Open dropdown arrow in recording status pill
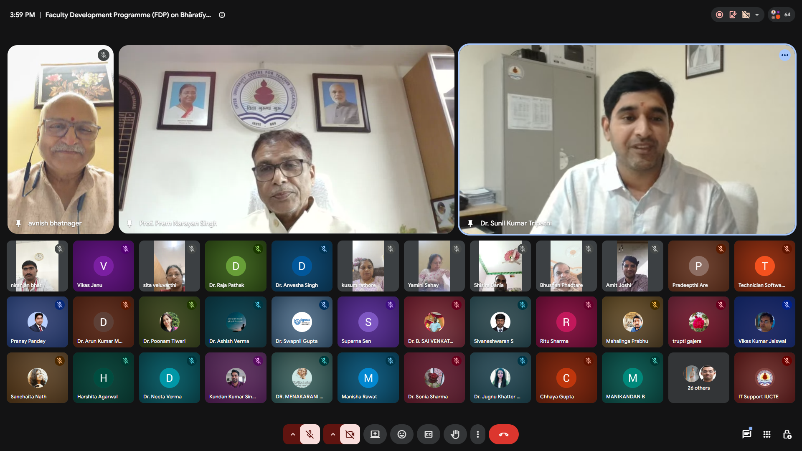This screenshot has height=451, width=802. [757, 15]
